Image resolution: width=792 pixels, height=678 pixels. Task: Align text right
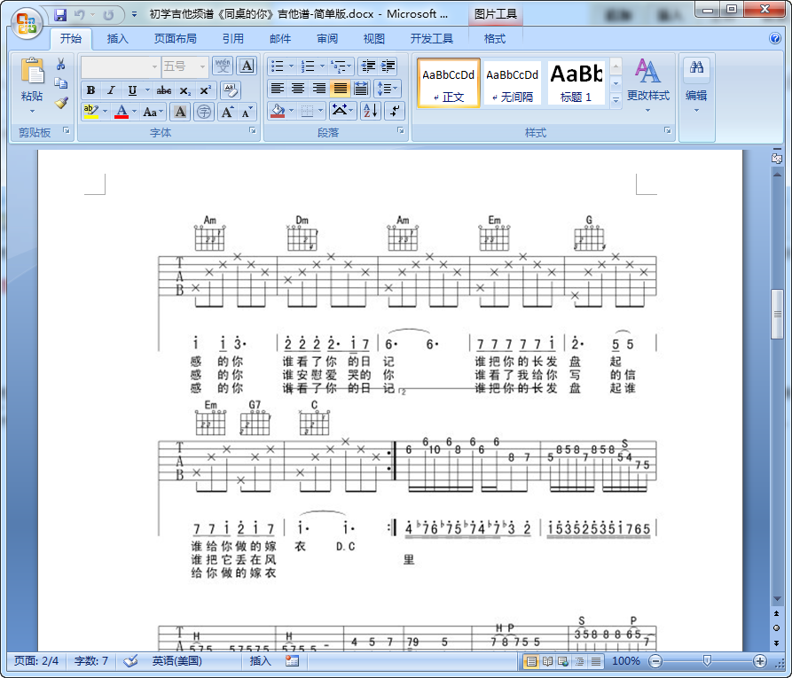tap(318, 89)
